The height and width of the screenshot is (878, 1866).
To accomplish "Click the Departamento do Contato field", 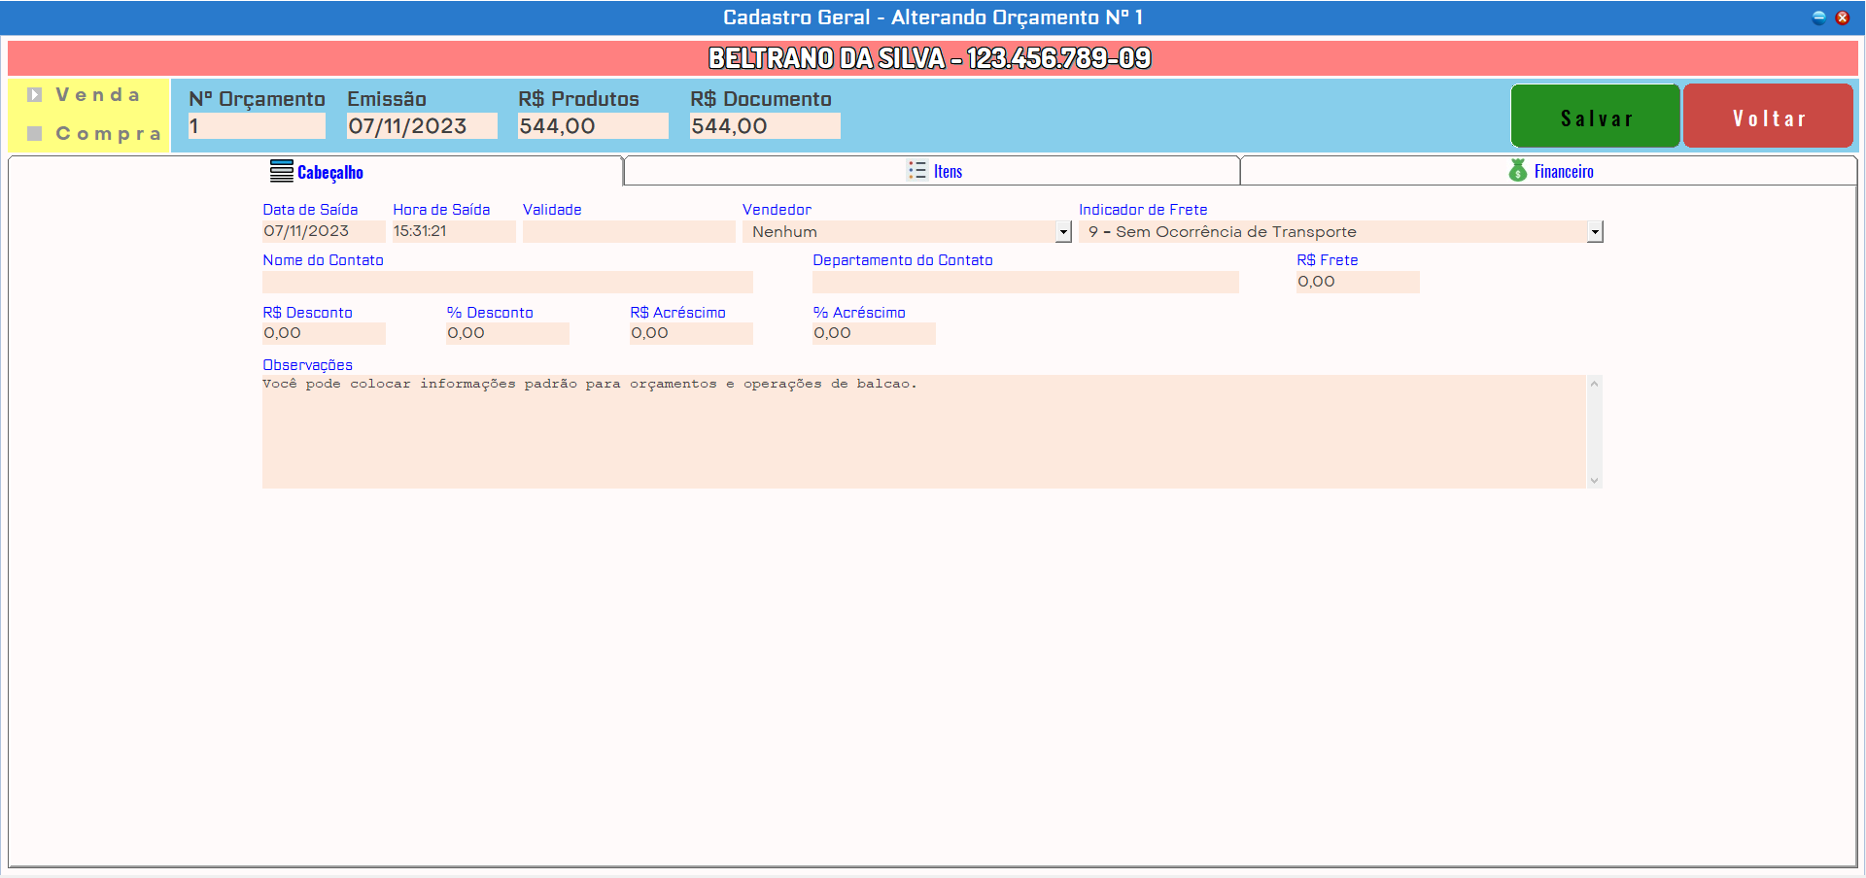I will [x=1025, y=282].
